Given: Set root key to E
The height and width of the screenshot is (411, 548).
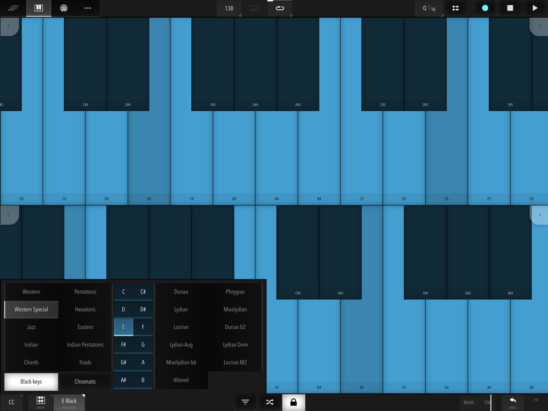Looking at the screenshot, I should [123, 327].
